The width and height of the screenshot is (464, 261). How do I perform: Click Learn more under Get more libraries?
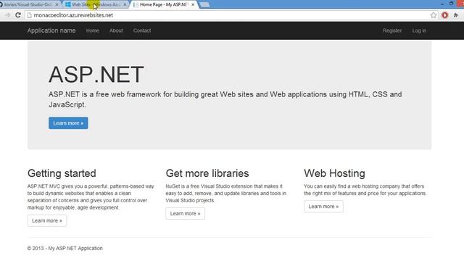click(186, 214)
